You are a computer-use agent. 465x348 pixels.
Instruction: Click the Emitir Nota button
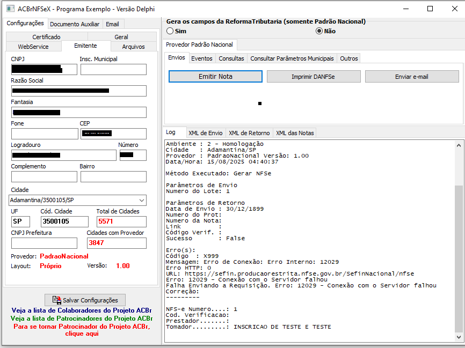216,77
